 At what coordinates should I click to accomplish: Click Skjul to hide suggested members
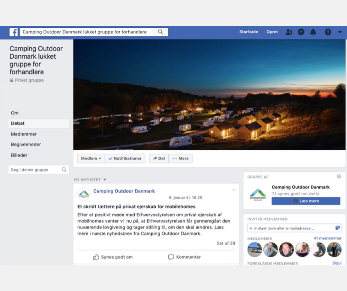tap(337, 263)
